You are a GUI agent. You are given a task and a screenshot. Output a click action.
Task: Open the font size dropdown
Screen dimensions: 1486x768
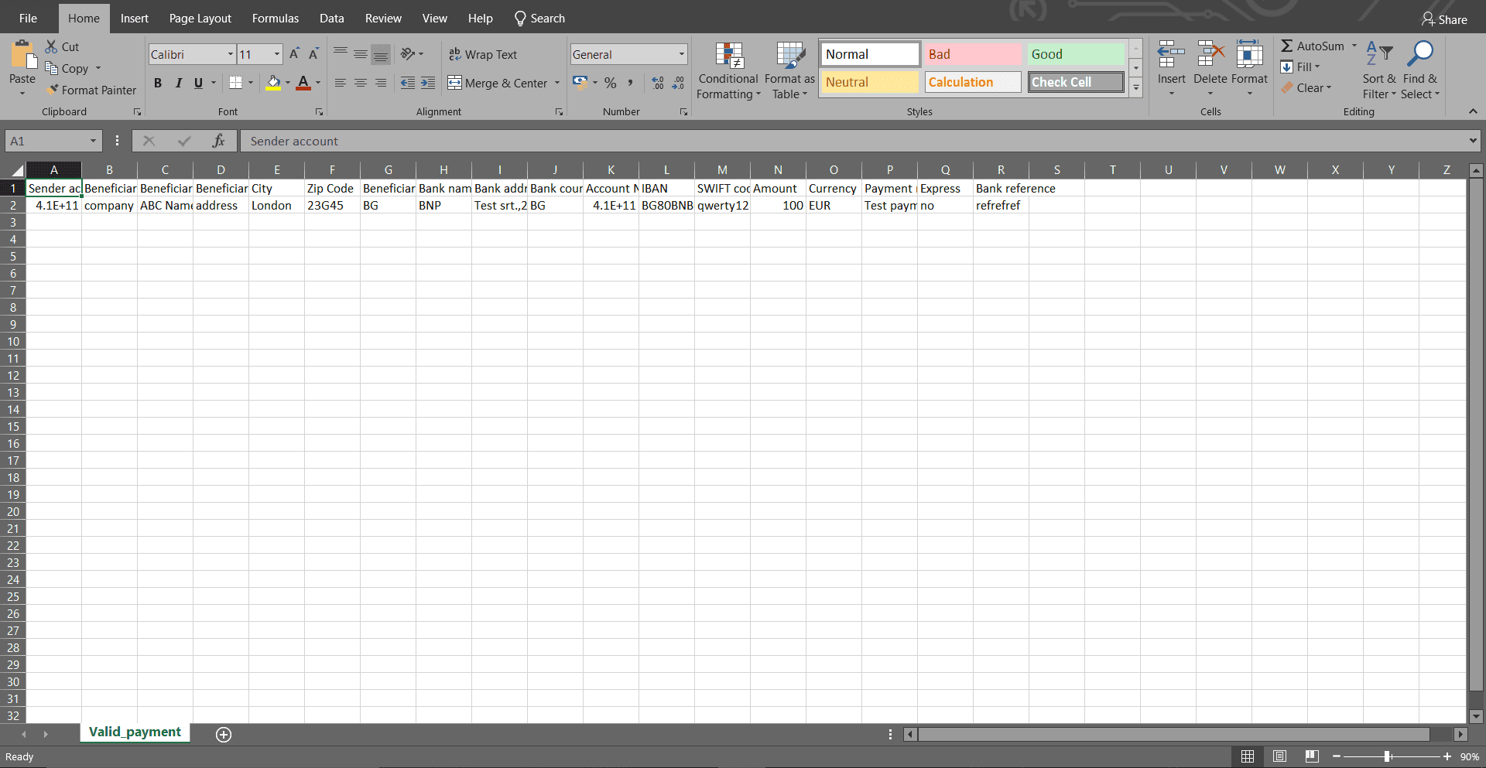click(x=277, y=54)
